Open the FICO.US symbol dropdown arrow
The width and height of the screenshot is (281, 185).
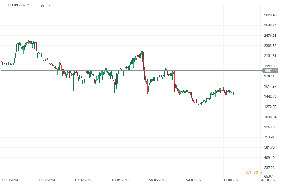(x=28, y=5)
